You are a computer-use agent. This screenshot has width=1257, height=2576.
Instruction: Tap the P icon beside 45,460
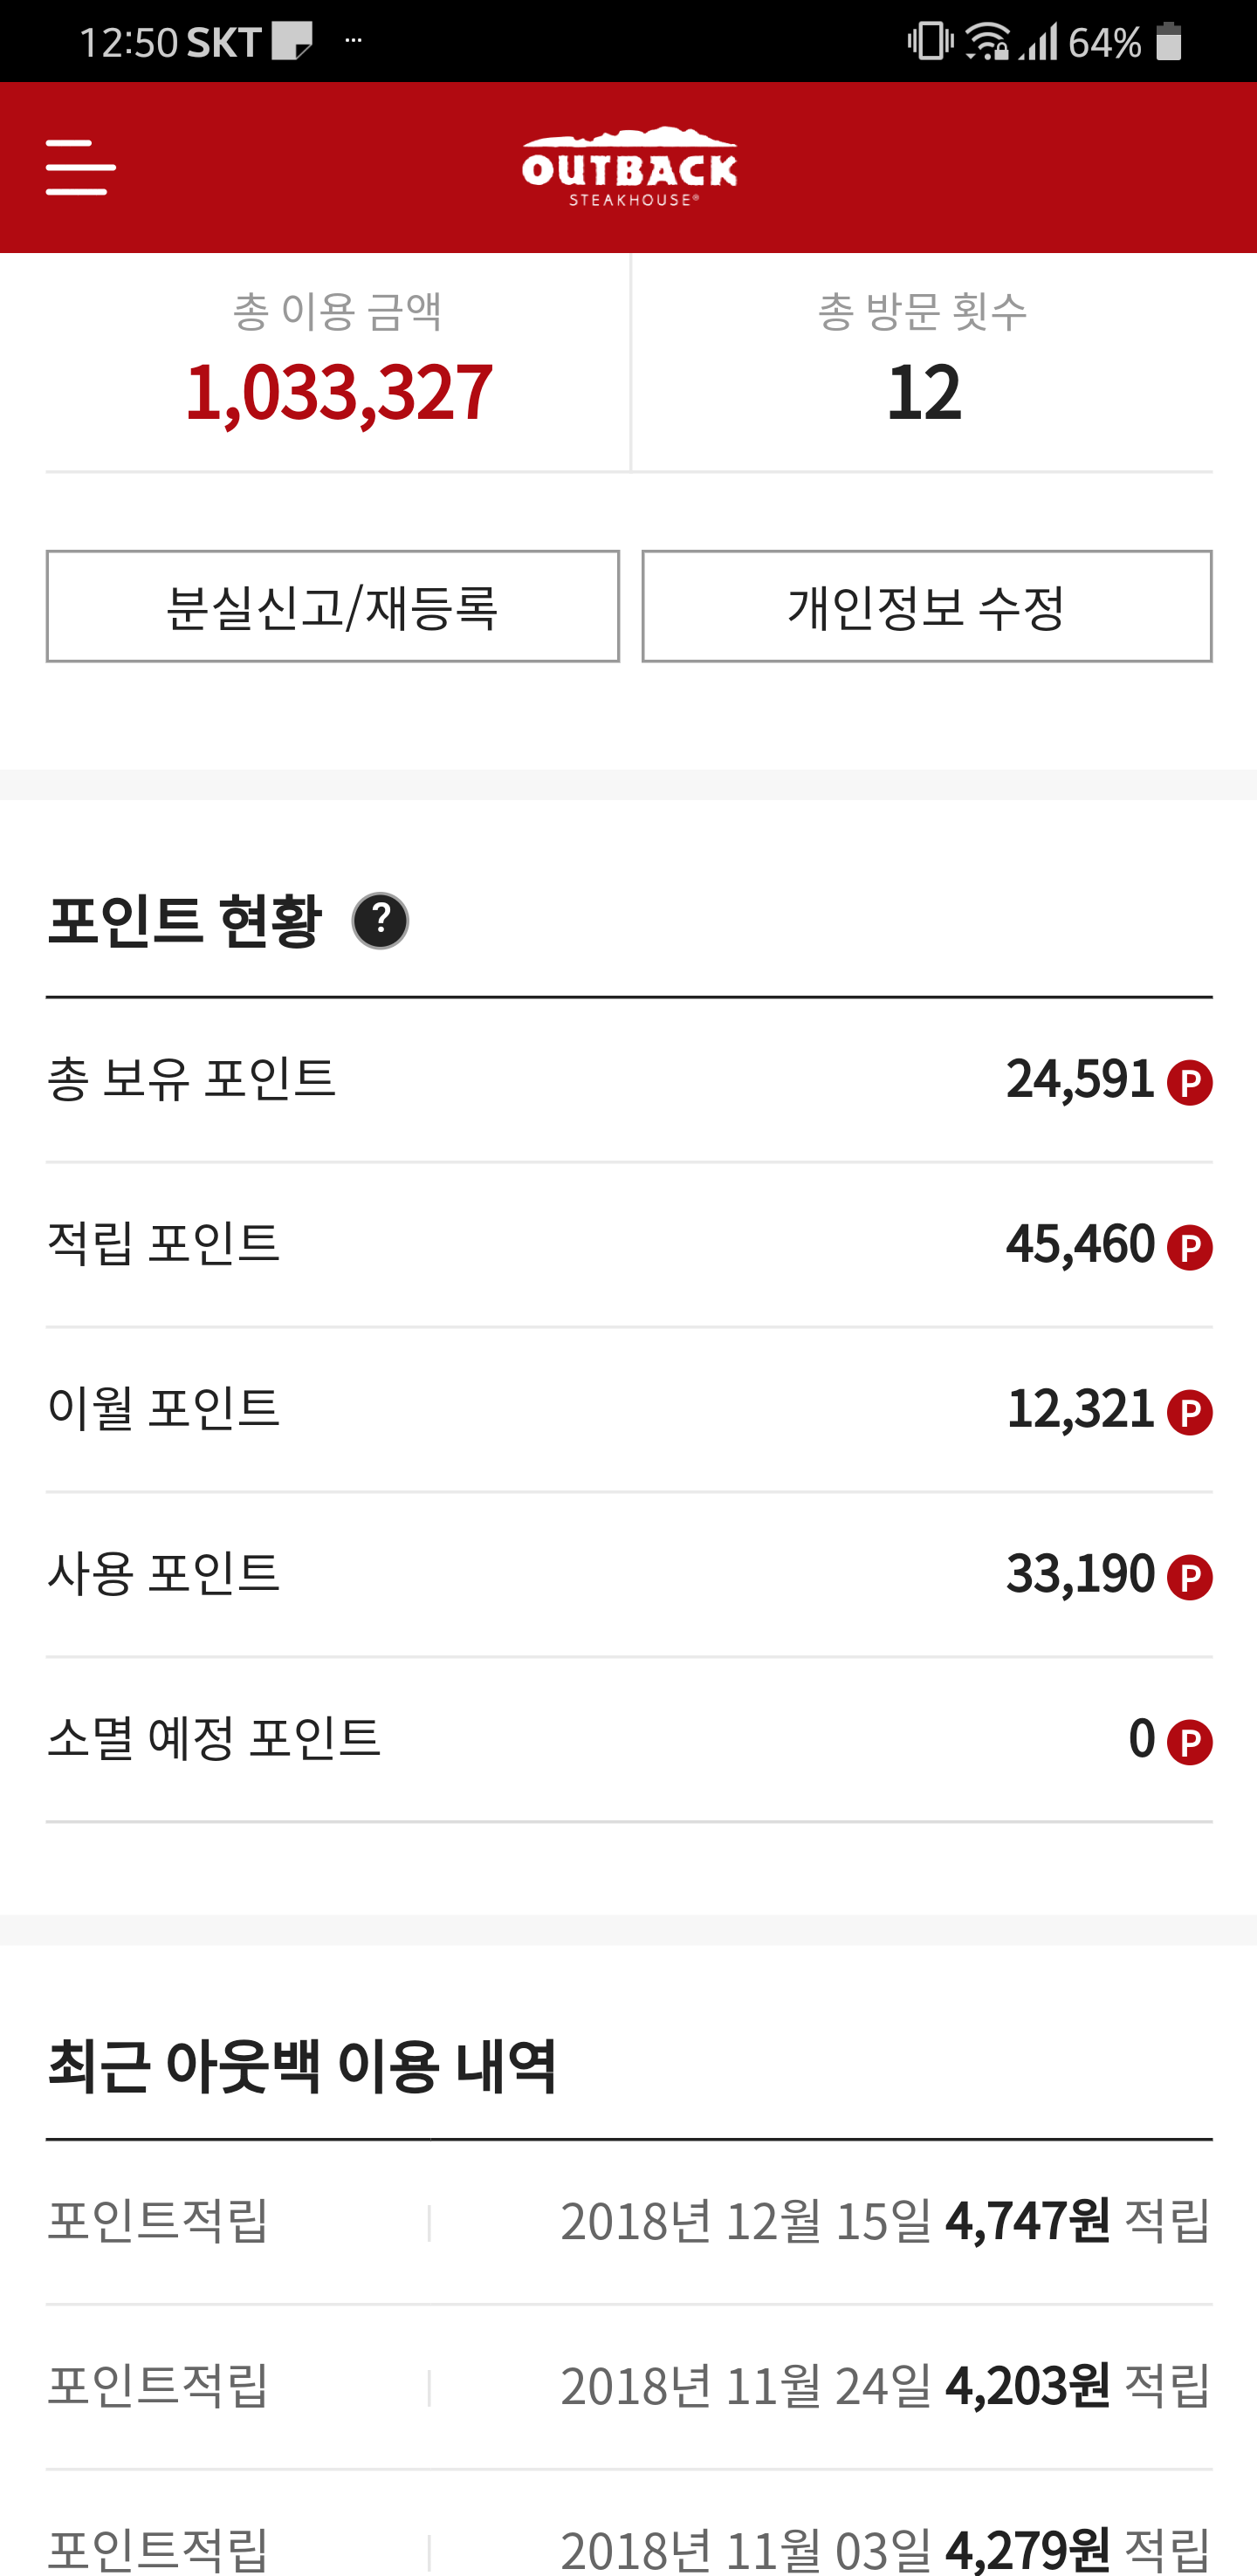[1189, 1247]
